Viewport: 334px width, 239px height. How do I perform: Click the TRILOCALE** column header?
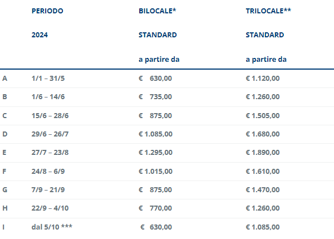pyautogui.click(x=268, y=11)
